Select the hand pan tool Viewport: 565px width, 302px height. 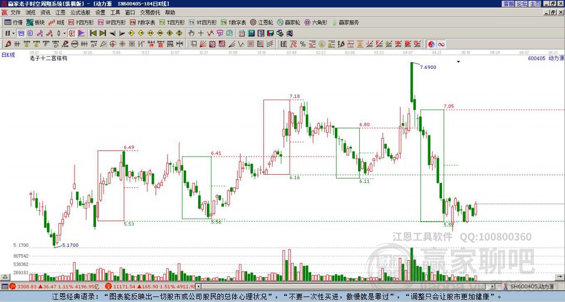pyautogui.click(x=191, y=33)
